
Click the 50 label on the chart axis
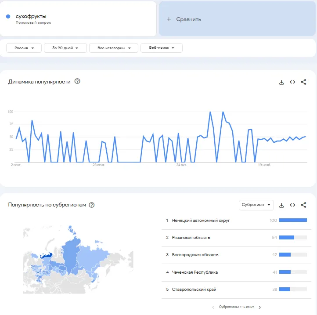coord(11,137)
